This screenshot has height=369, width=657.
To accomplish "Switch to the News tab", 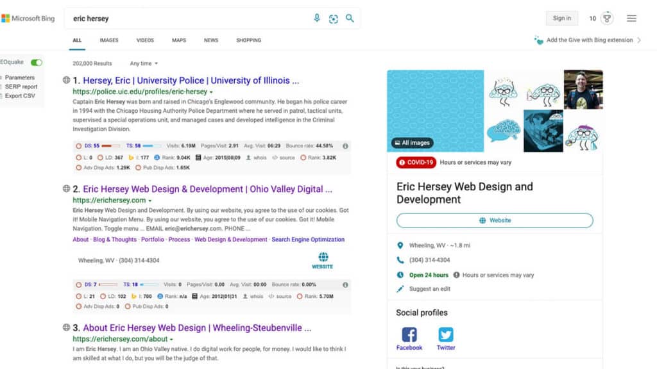I will tap(211, 40).
